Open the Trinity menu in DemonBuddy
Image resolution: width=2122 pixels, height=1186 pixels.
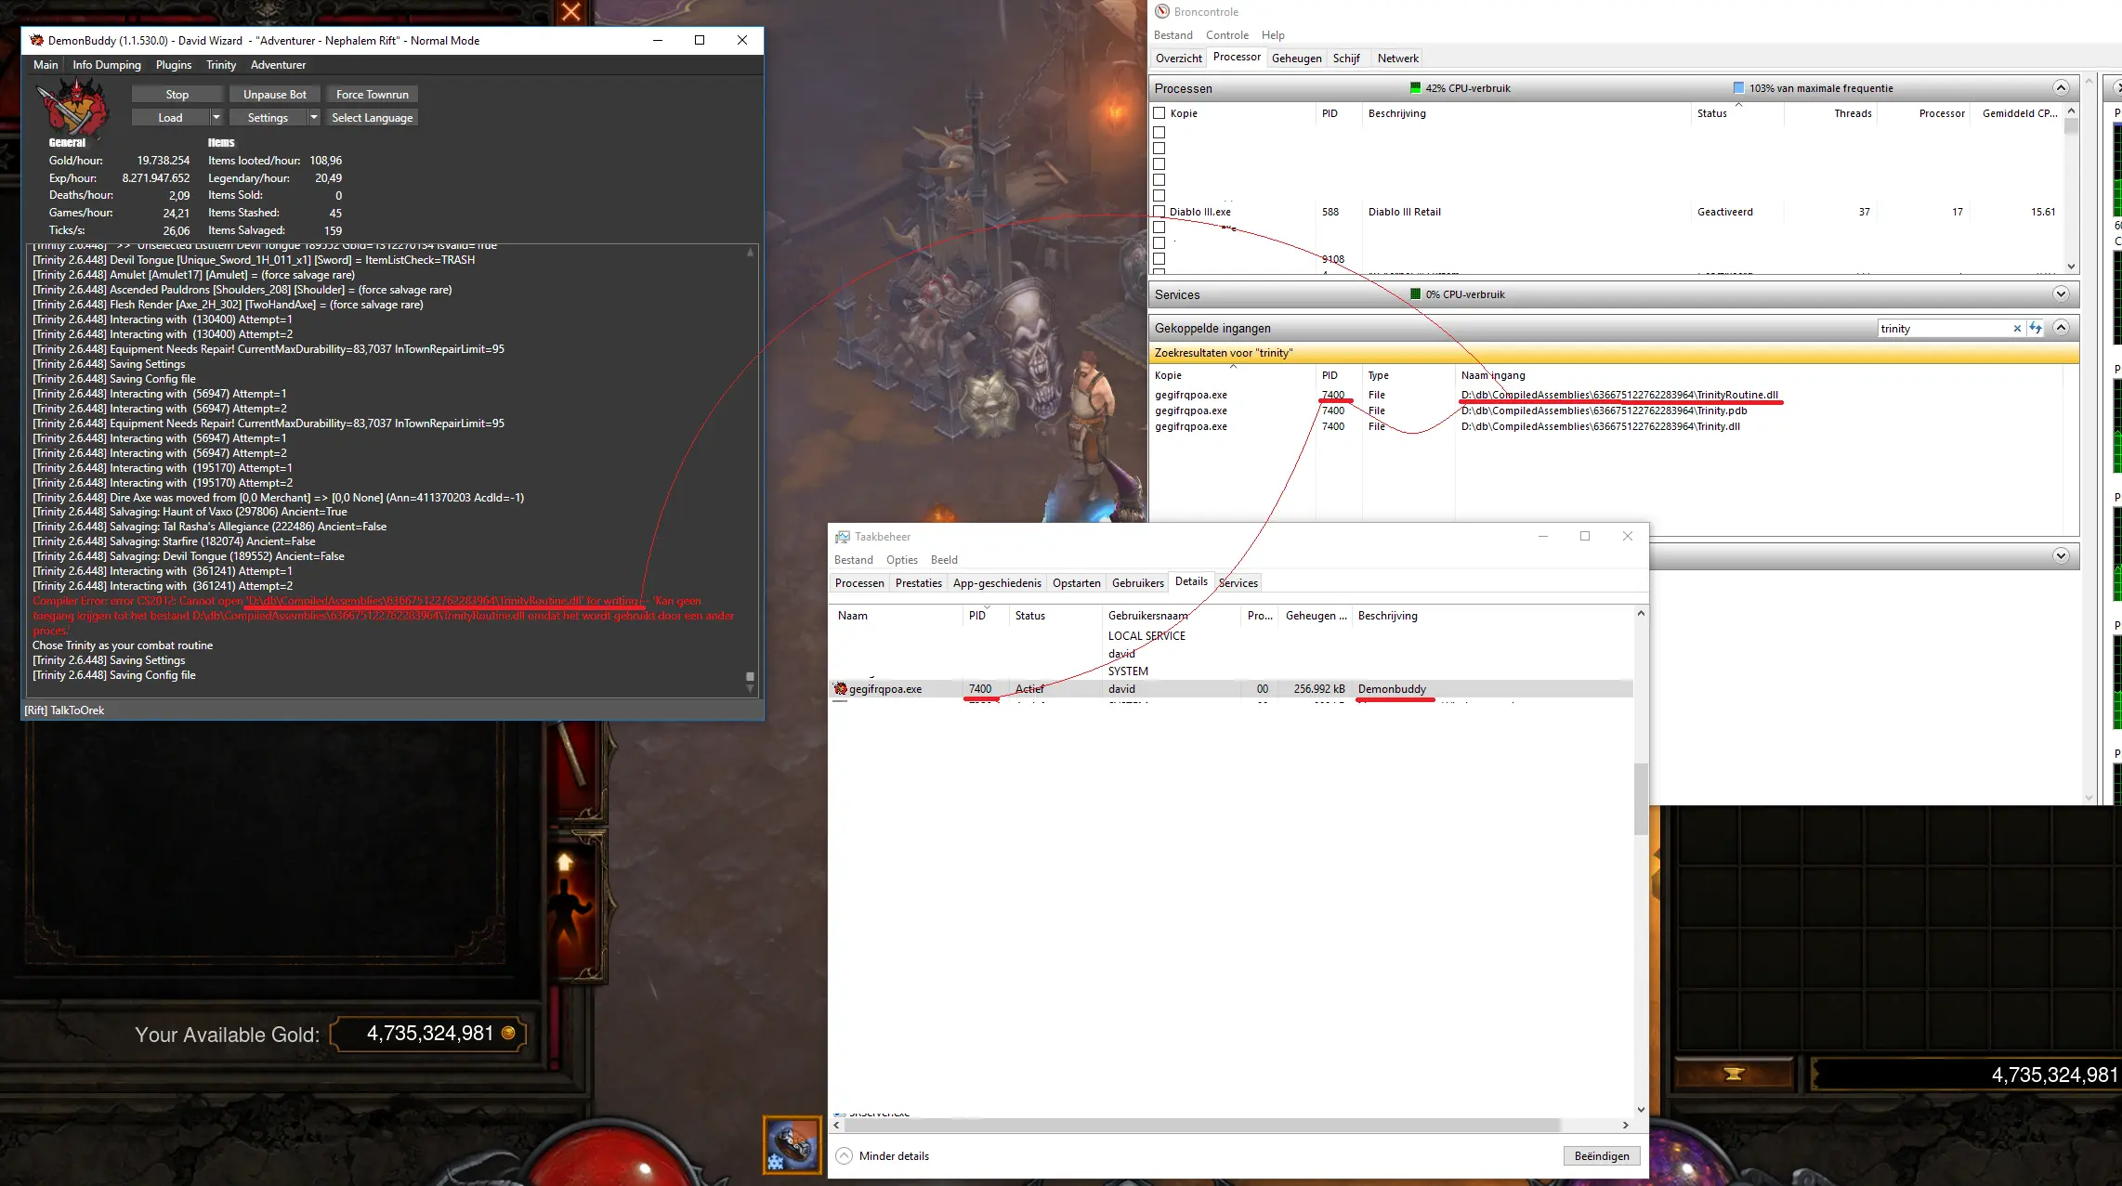[x=221, y=65]
